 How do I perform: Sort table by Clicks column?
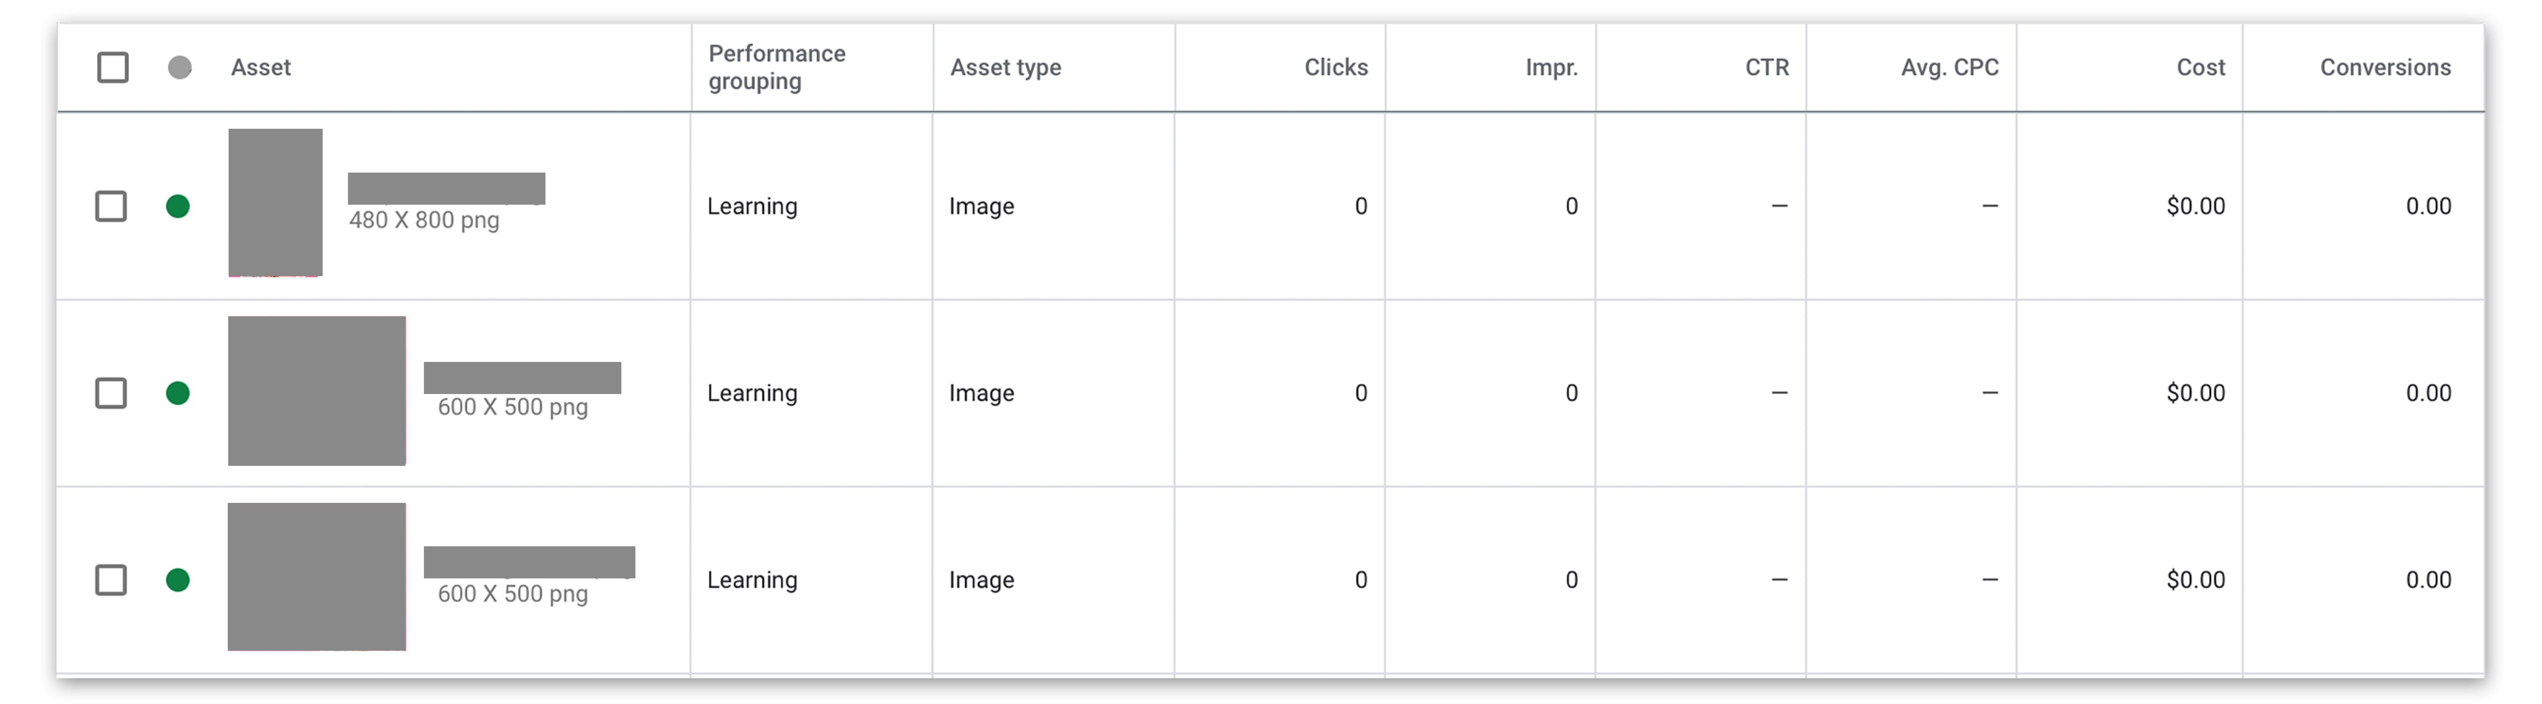[x=1336, y=67]
